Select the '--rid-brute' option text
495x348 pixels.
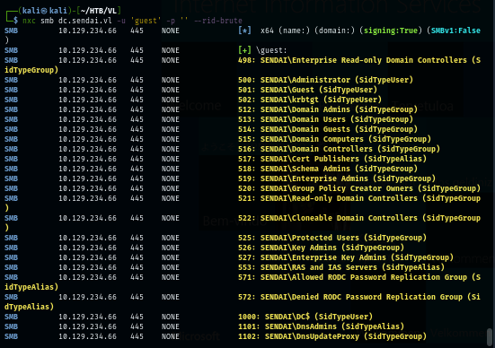pos(218,21)
